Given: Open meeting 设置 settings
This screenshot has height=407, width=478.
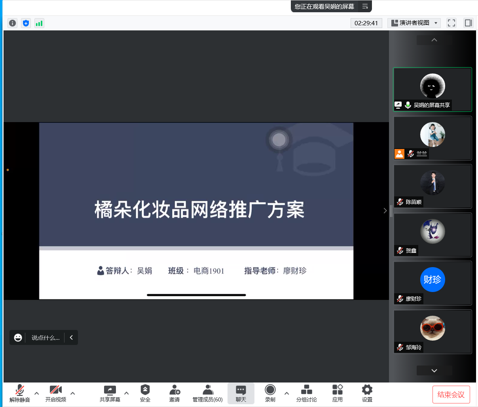Looking at the screenshot, I should click(367, 394).
